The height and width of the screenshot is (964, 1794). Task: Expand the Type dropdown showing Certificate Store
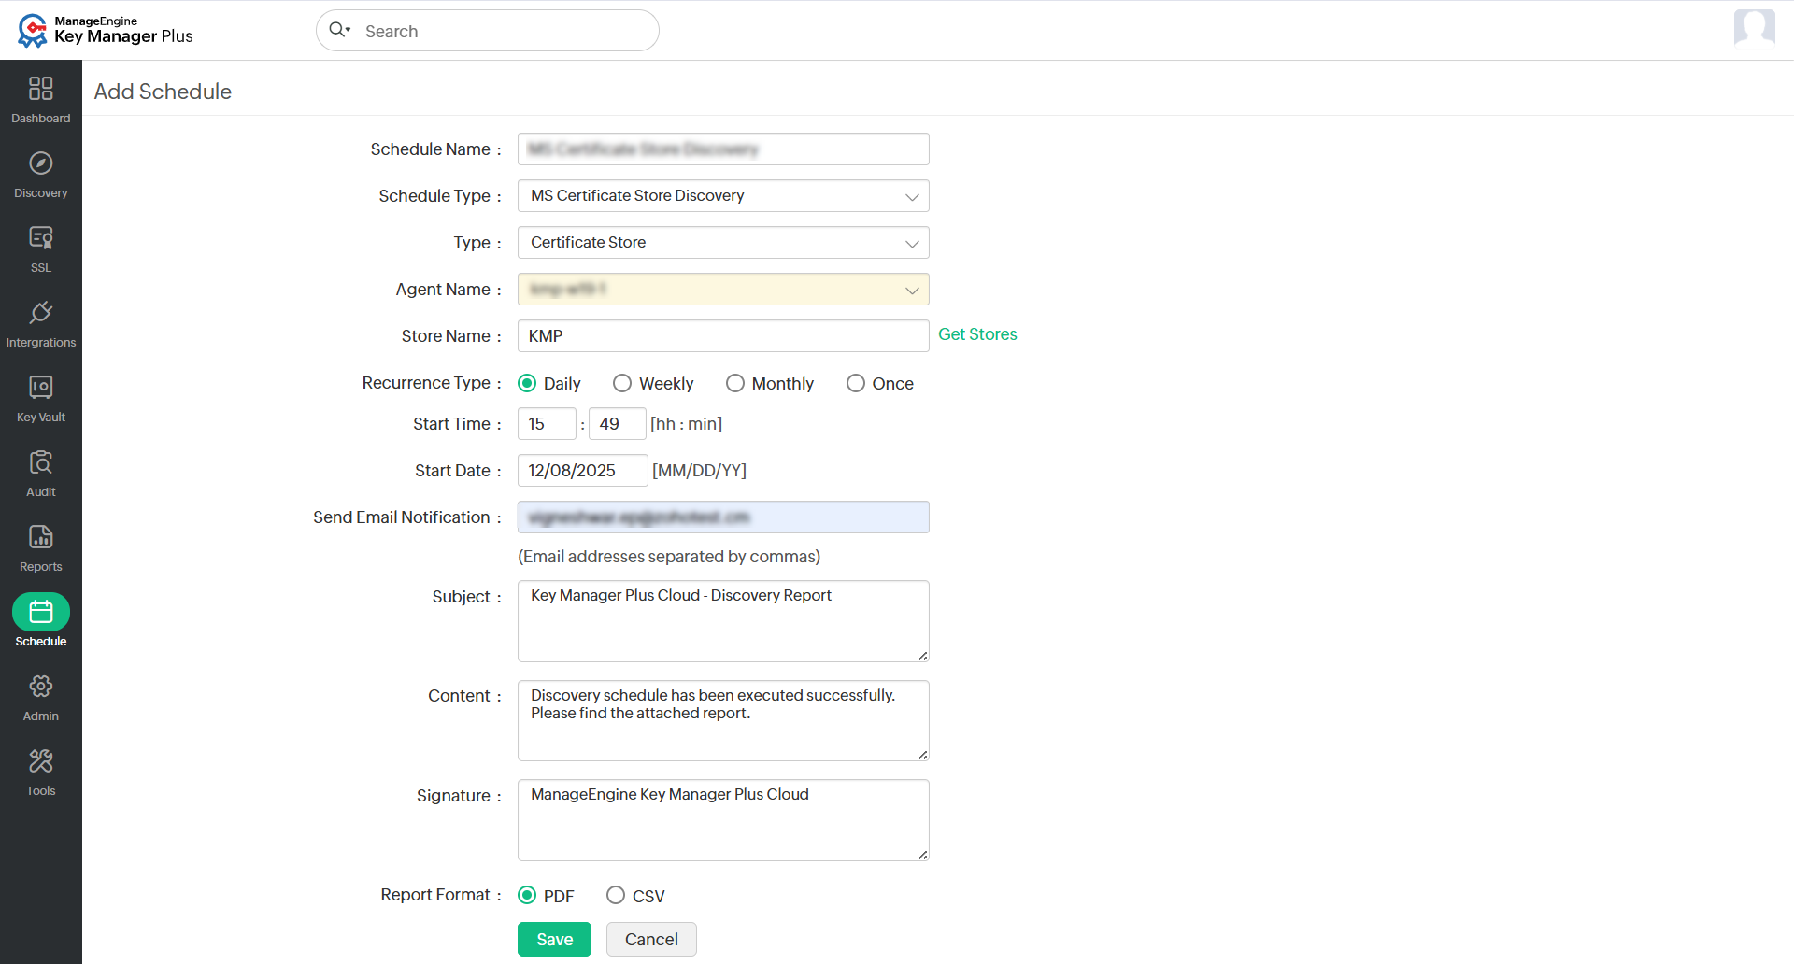(x=723, y=243)
